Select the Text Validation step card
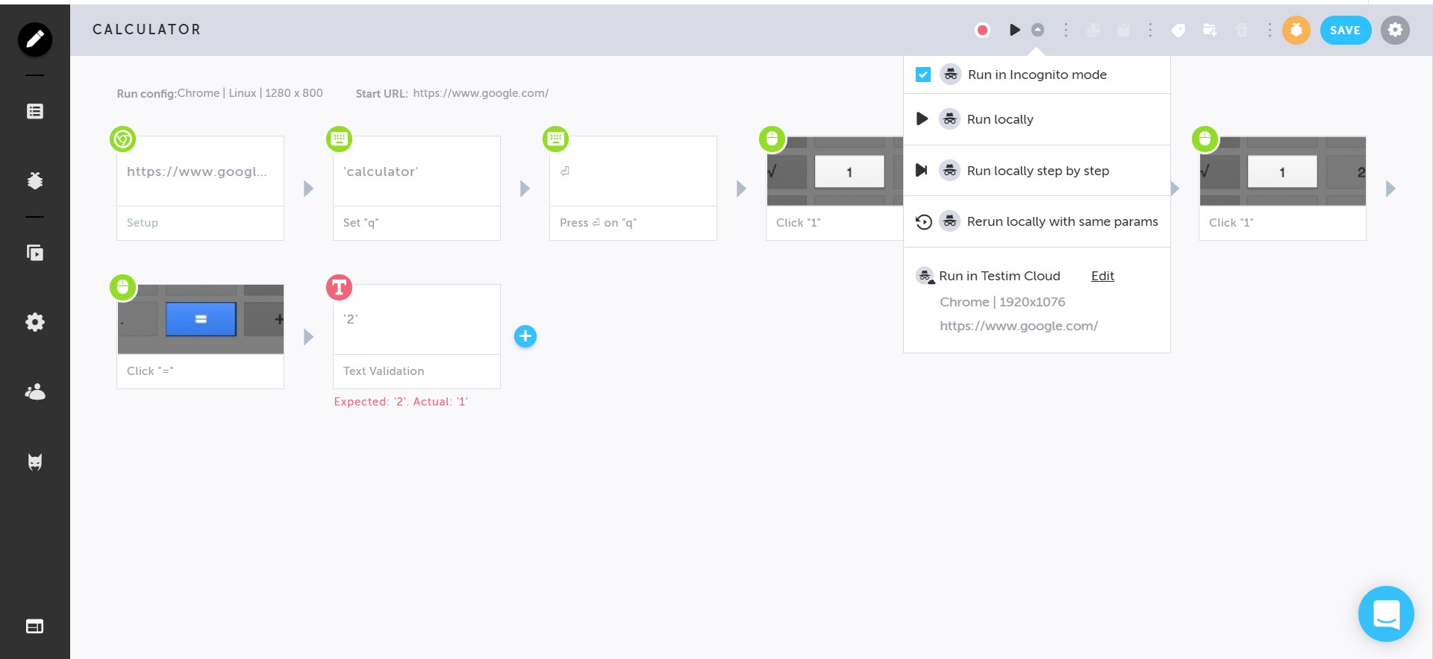The height and width of the screenshot is (659, 1433). 416,336
